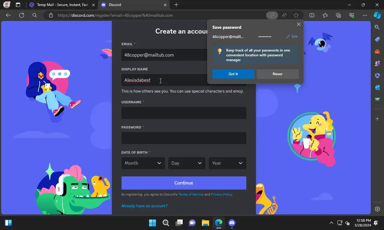Open sidebar Outlook icon
Screen dimensions: 384x230
377,87
